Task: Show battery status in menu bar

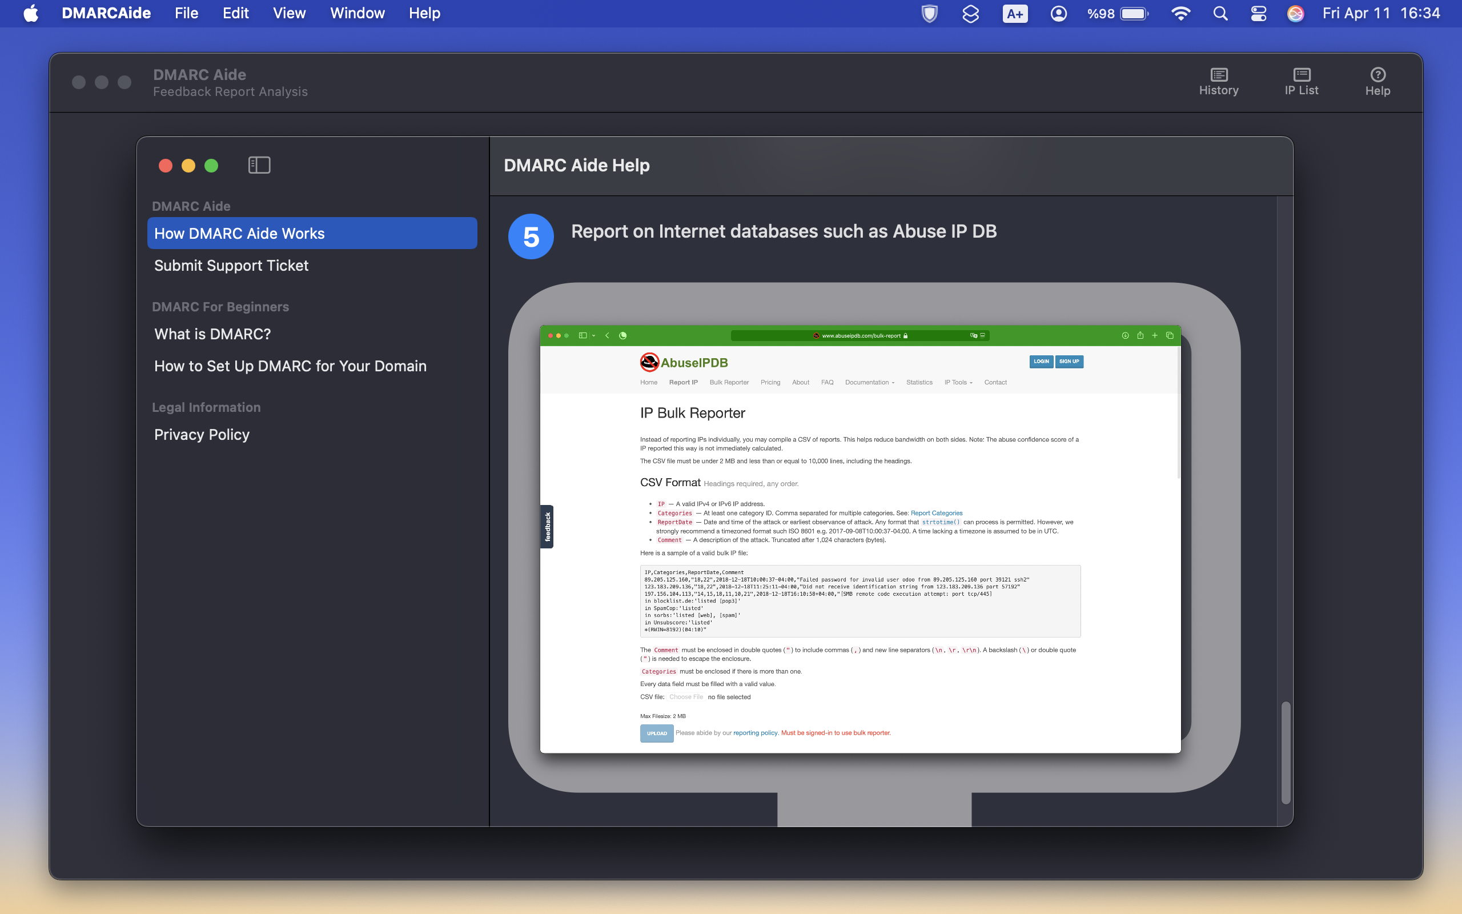Action: pos(1118,13)
